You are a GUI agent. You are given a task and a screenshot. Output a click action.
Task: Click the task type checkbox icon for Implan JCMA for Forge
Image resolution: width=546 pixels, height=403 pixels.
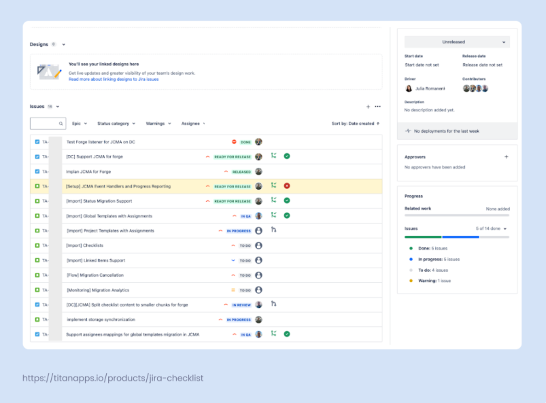37,171
